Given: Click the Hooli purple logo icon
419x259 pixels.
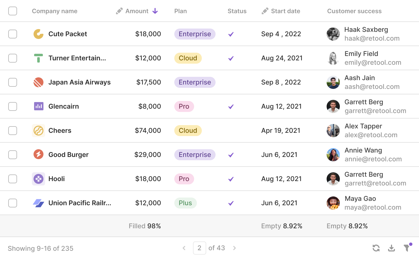Looking at the screenshot, I should [38, 179].
